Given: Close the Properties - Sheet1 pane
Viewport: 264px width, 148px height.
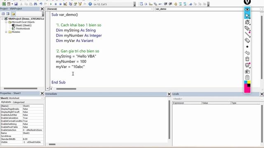Looking at the screenshot, I should pyautogui.click(x=42, y=93).
